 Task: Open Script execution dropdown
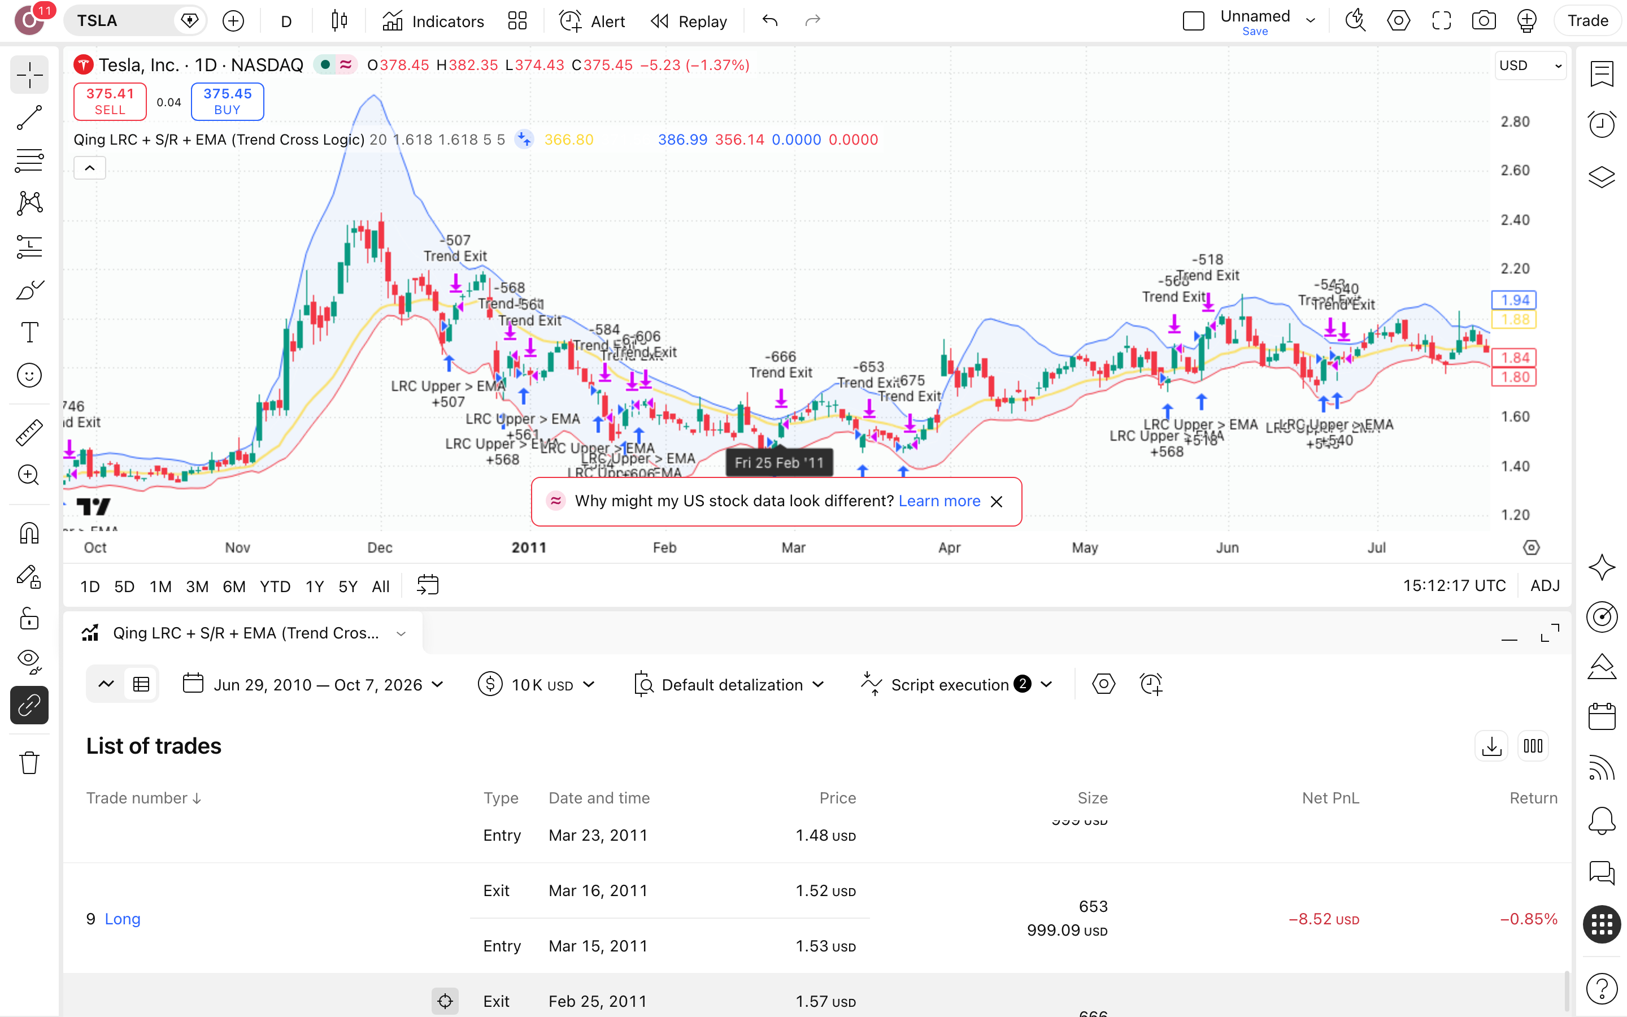click(x=956, y=685)
